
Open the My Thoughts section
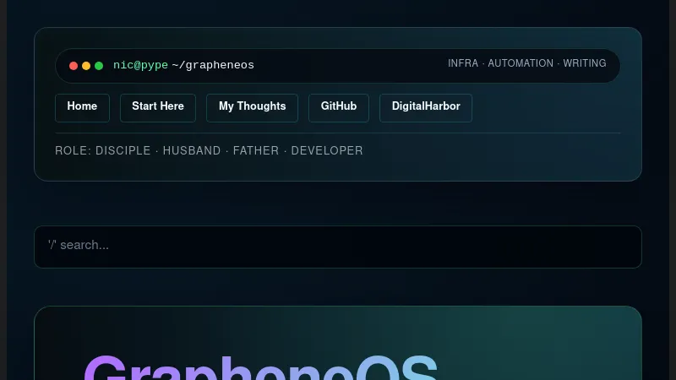pyautogui.click(x=252, y=107)
